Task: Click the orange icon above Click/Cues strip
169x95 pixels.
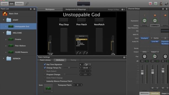Action: [155, 16]
